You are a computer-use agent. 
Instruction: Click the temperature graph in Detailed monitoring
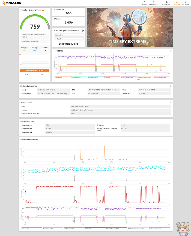[x=97, y=173]
